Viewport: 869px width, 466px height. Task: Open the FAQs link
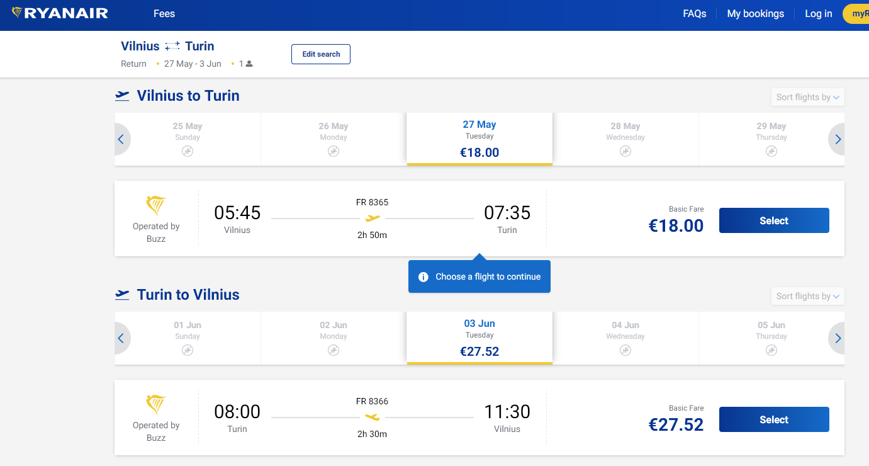click(695, 13)
